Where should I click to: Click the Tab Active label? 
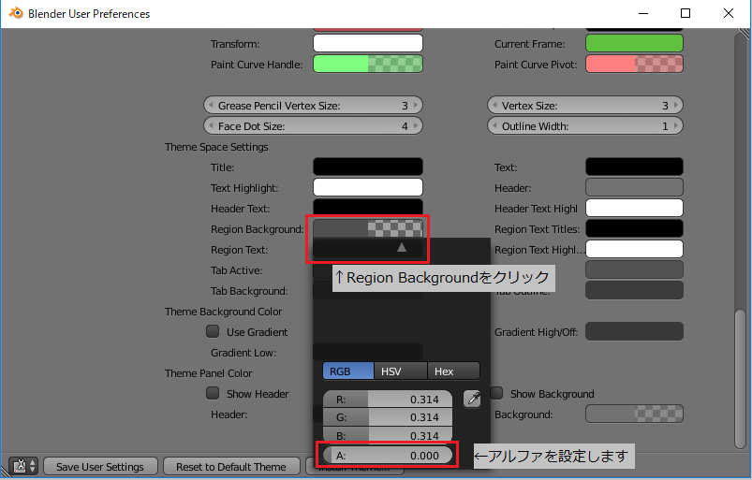tap(236, 270)
